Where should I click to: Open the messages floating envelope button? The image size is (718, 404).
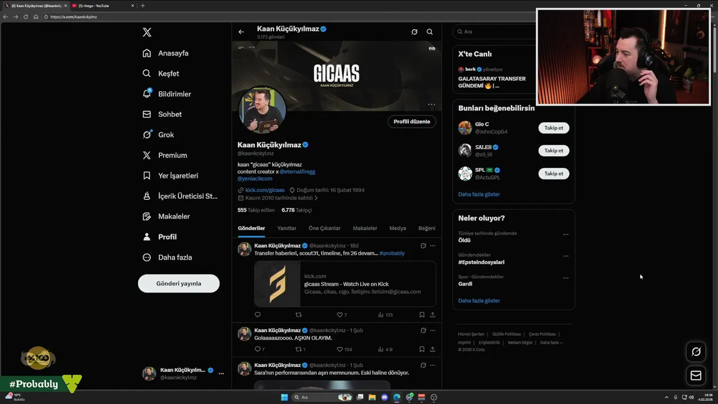(696, 375)
